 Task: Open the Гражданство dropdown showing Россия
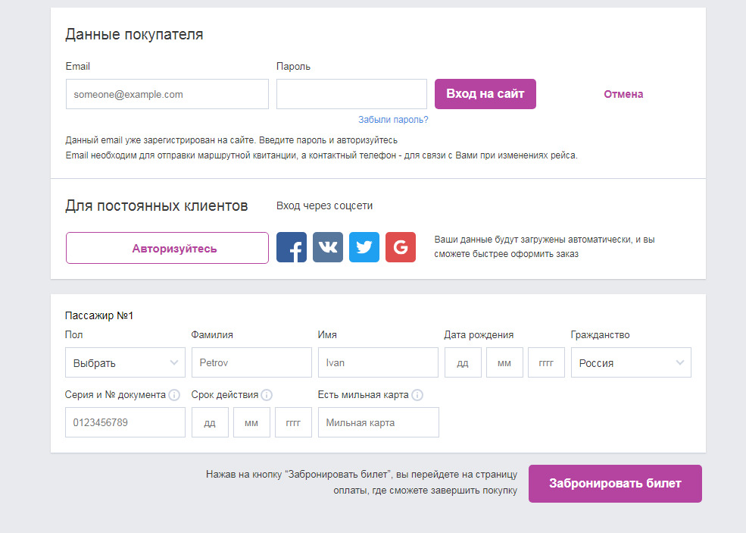[631, 362]
